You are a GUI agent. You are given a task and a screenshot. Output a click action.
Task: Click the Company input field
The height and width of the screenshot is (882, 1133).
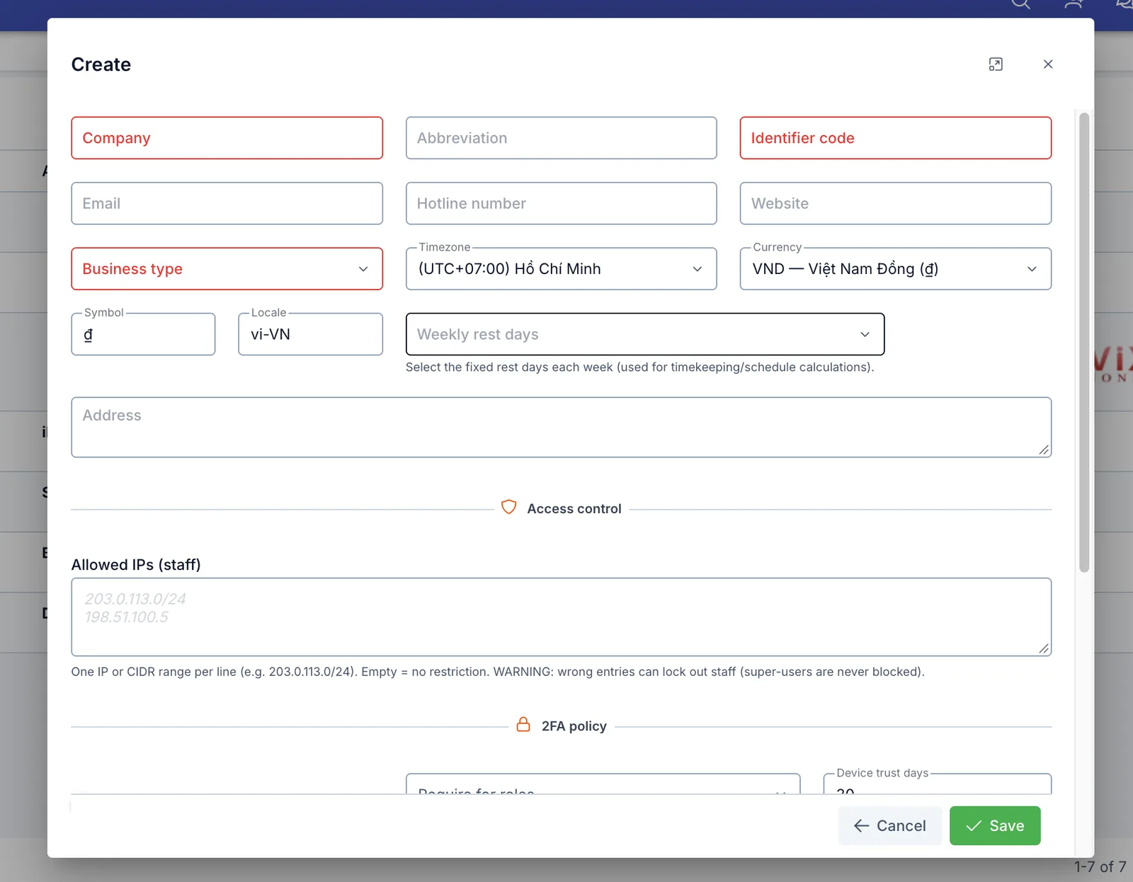pyautogui.click(x=227, y=138)
